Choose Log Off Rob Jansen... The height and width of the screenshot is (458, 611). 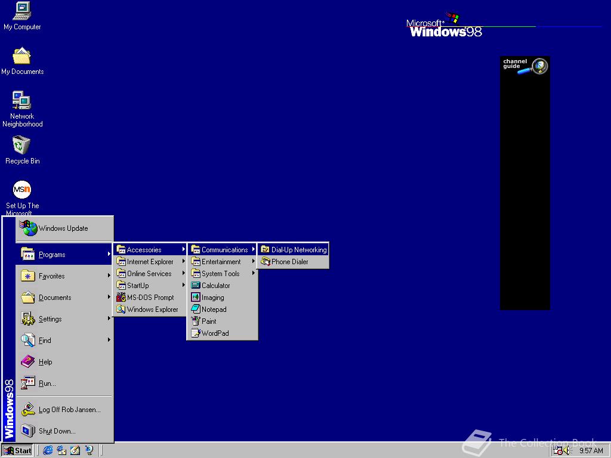64,409
